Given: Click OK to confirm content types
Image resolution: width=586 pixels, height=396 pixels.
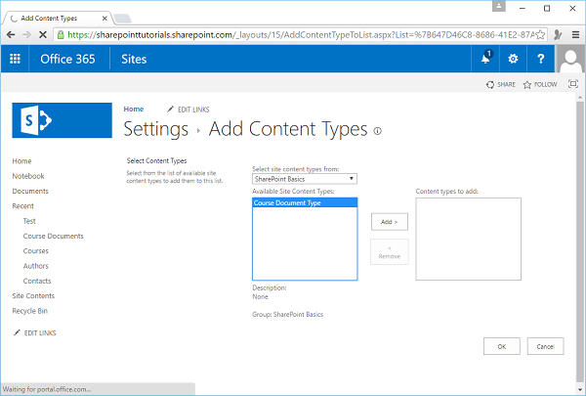Looking at the screenshot, I should [501, 346].
